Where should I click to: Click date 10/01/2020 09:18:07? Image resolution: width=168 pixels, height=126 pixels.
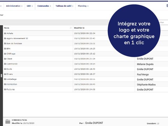85,74
